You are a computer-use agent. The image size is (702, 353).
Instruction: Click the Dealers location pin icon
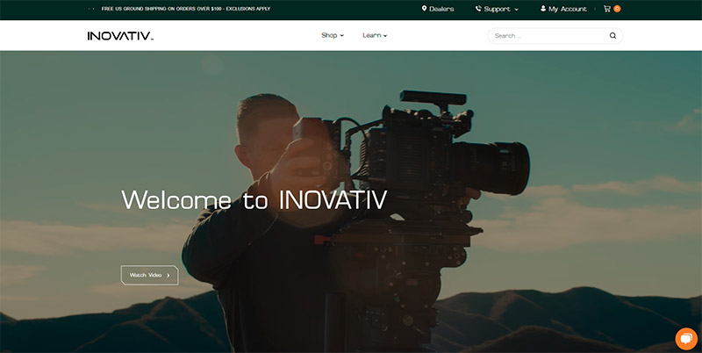point(424,9)
